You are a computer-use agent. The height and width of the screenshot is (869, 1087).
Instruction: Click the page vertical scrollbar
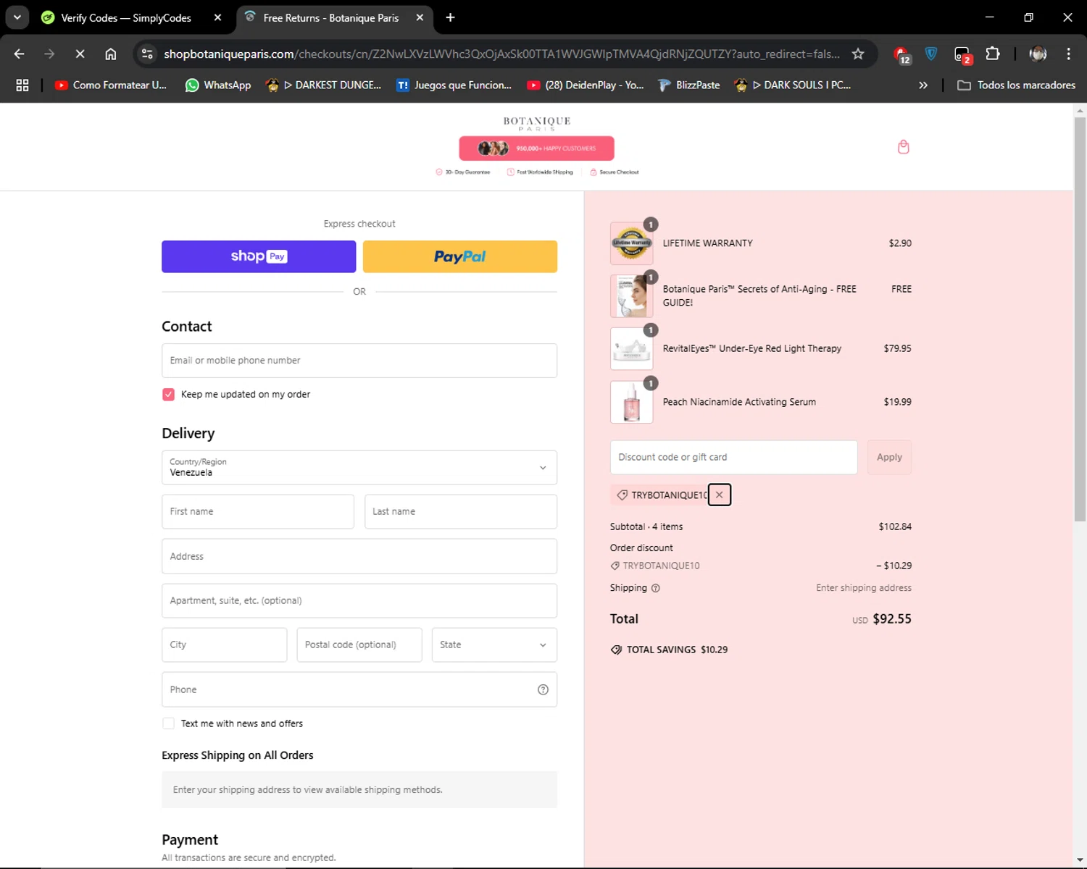(1080, 319)
